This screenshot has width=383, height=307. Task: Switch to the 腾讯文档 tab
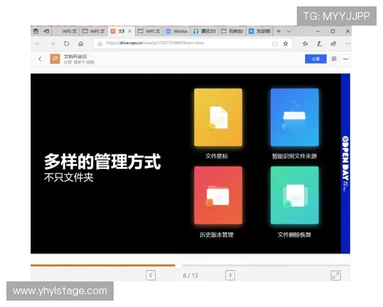(x=205, y=31)
